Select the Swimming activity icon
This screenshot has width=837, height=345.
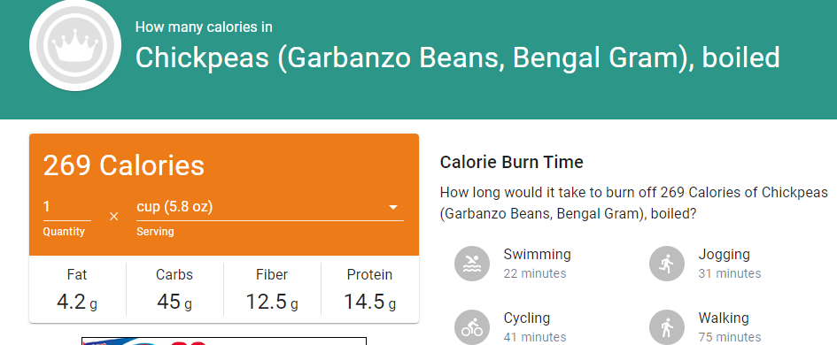coord(472,264)
